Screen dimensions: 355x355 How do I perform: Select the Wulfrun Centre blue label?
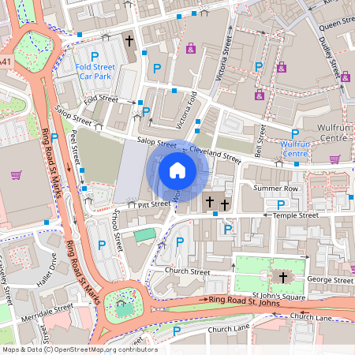[x=295, y=149]
